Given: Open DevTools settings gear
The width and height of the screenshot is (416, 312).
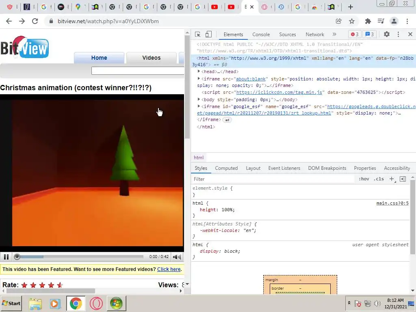Looking at the screenshot, I should coord(387,34).
